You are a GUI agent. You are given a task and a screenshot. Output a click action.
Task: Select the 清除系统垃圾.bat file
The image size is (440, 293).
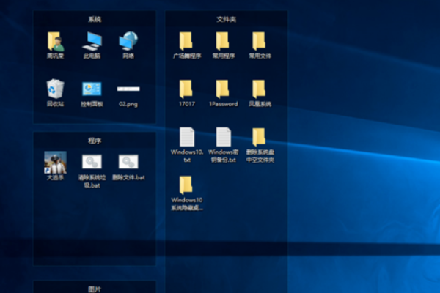tap(92, 163)
